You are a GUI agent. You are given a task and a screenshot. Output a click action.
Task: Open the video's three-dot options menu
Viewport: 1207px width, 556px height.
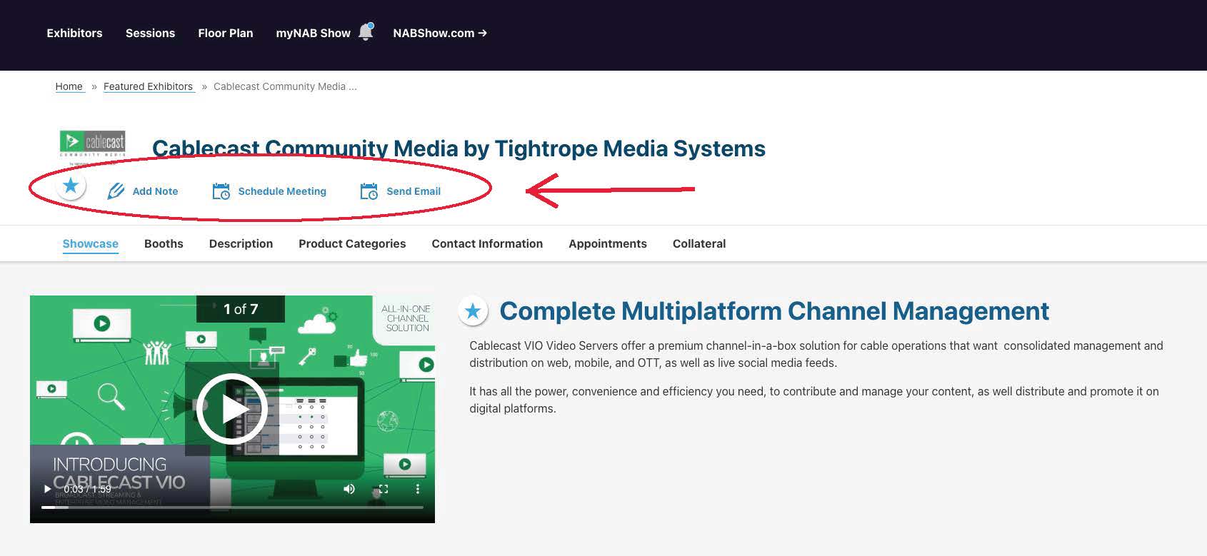(418, 489)
